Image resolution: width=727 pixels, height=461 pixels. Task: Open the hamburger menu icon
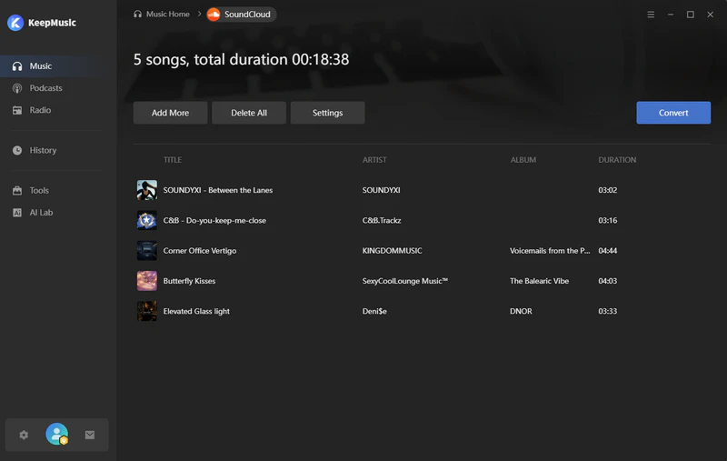click(651, 15)
